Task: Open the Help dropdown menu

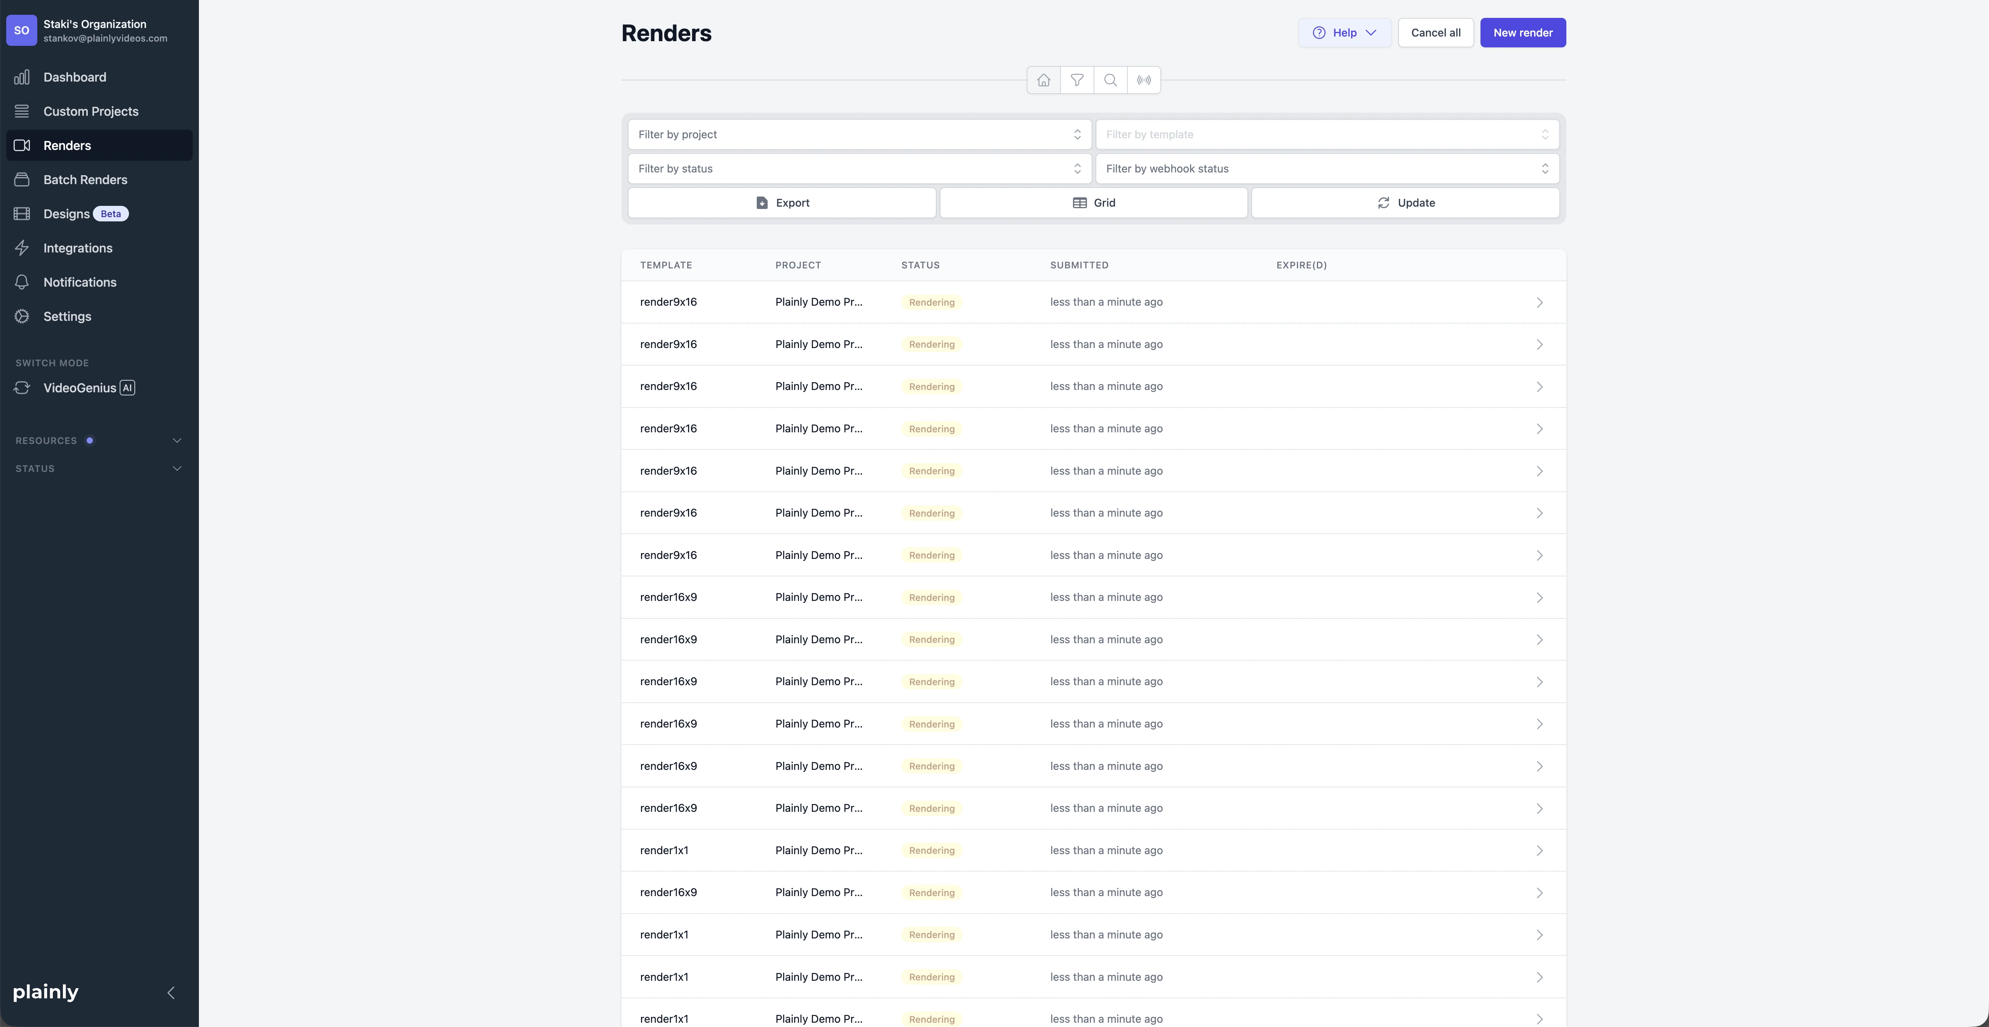Action: 1344,32
